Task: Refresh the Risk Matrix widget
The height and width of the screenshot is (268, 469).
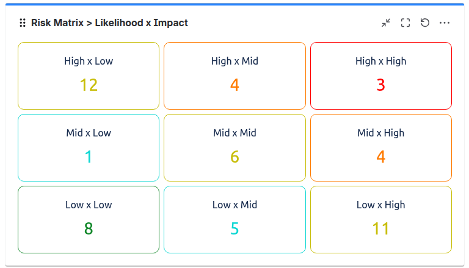Action: click(x=425, y=23)
